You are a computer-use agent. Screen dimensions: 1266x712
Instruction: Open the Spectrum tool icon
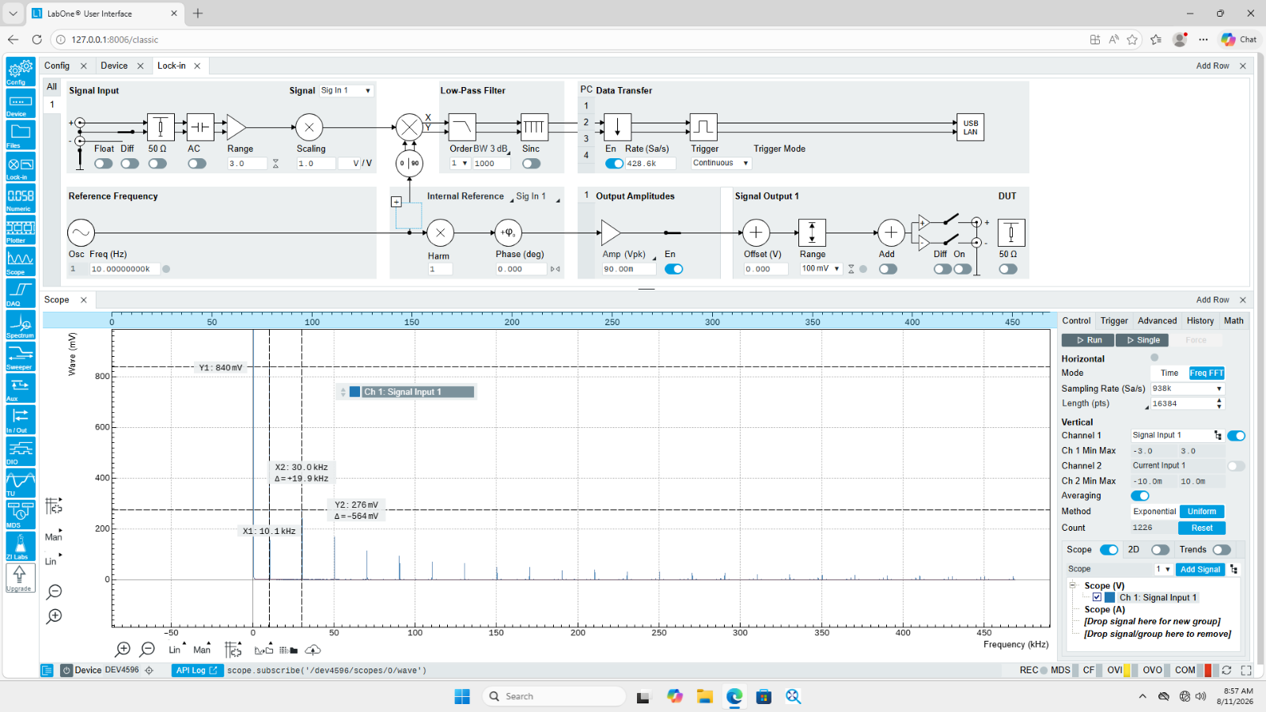tap(20, 325)
